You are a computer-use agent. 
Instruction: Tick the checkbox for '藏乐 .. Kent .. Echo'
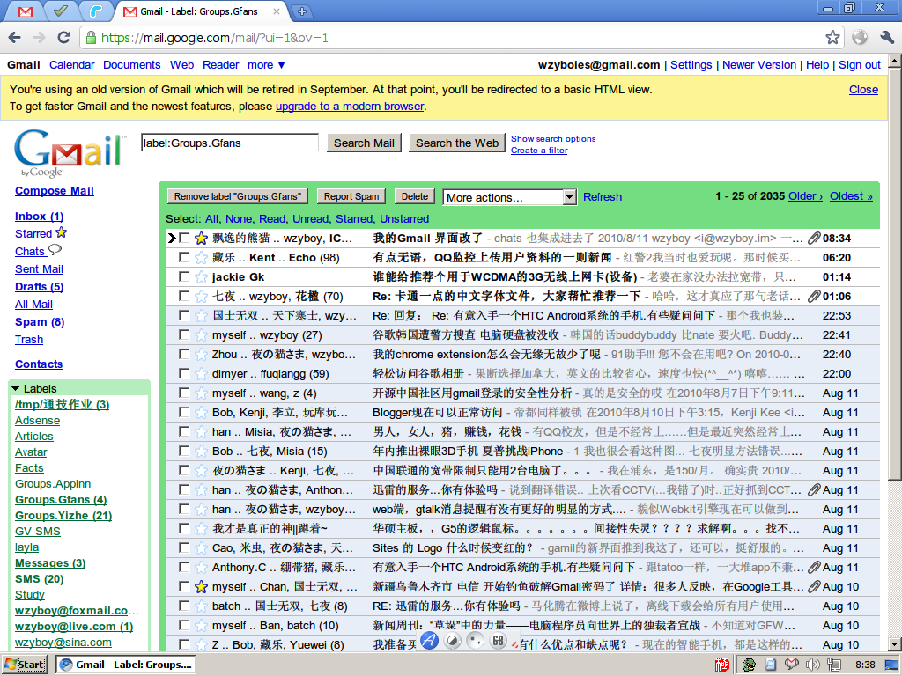click(x=184, y=257)
